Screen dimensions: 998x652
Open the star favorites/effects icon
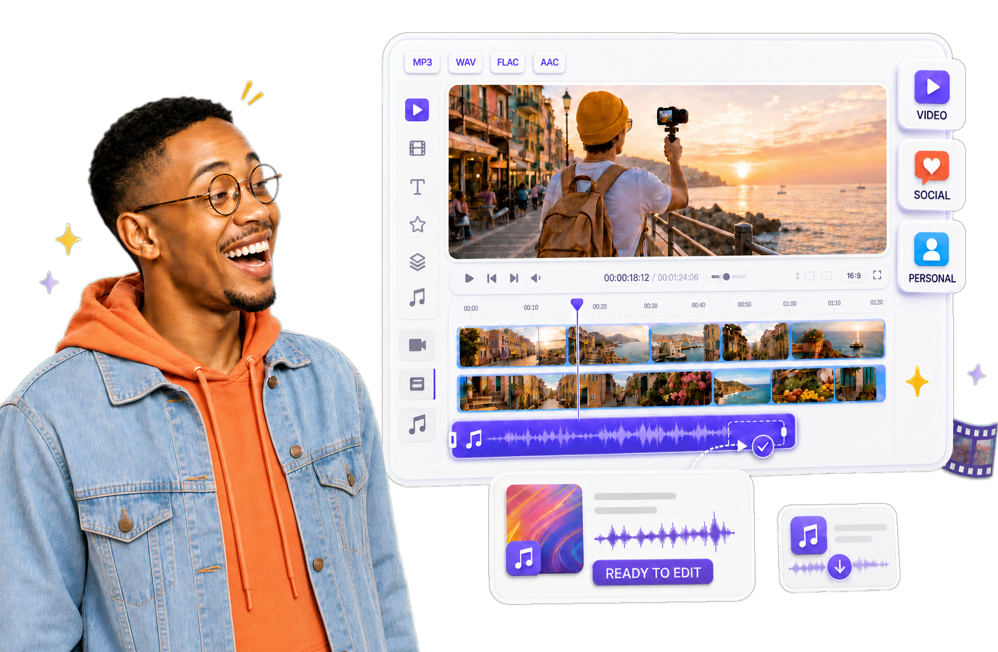[417, 225]
